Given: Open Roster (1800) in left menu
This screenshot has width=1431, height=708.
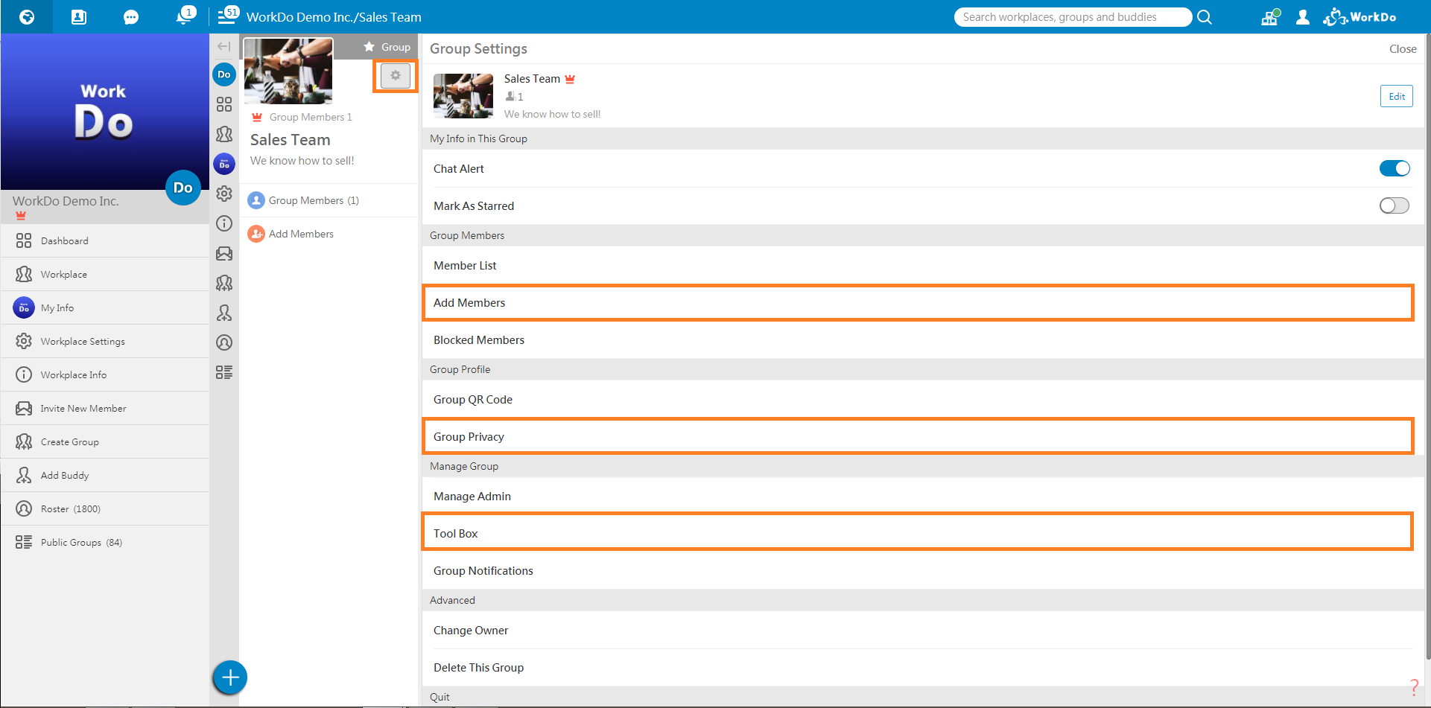Looking at the screenshot, I should click(105, 509).
